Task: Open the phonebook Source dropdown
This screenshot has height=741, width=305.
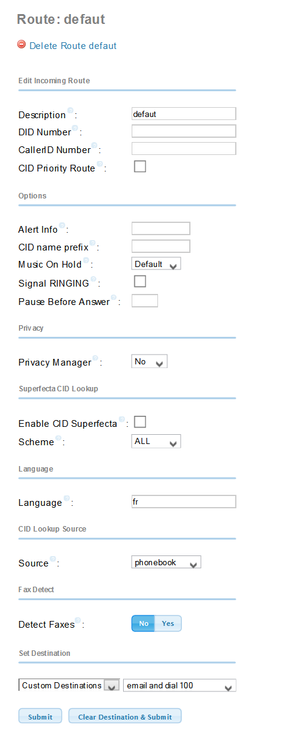Action: point(166,562)
